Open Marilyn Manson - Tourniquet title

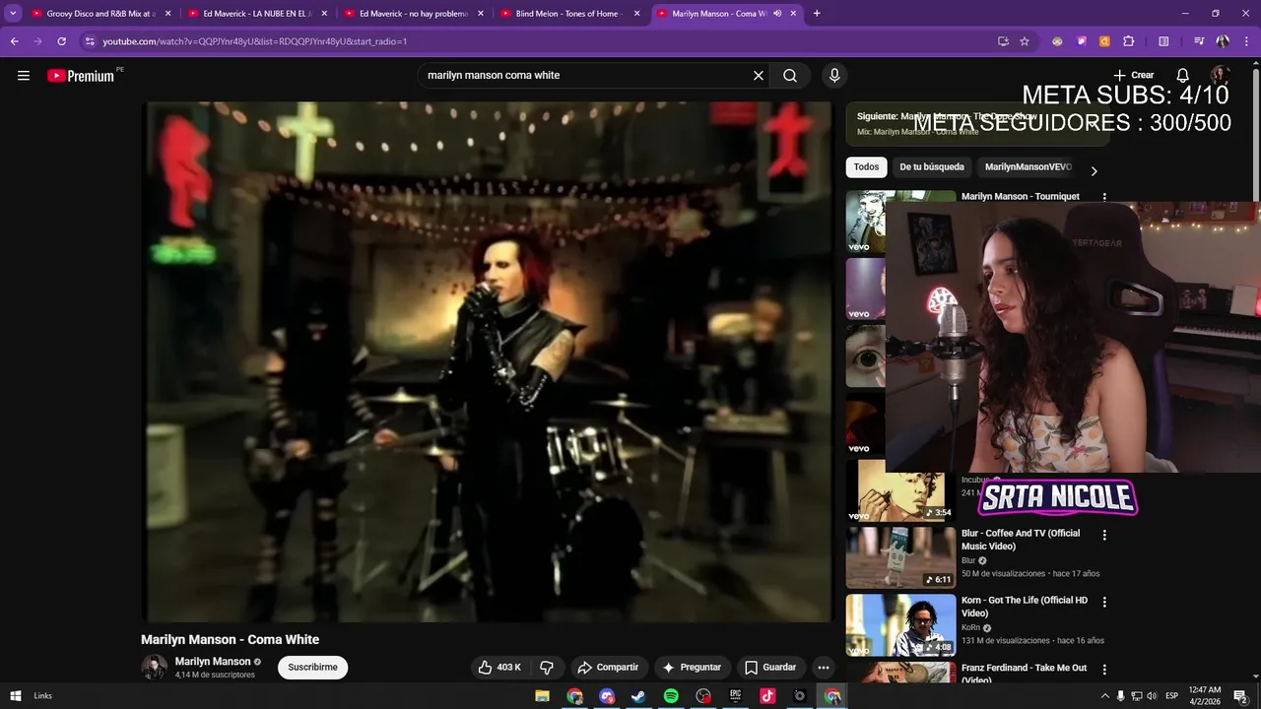click(x=1021, y=196)
